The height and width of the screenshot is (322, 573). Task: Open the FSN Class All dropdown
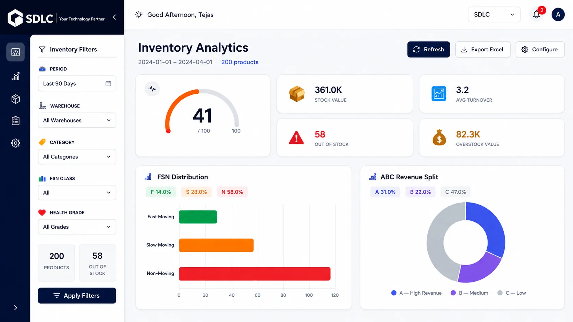pyautogui.click(x=77, y=193)
